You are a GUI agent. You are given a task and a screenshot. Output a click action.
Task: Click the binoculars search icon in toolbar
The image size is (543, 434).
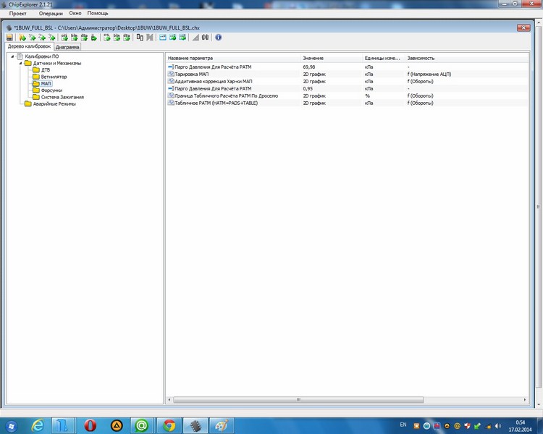[x=205, y=37]
